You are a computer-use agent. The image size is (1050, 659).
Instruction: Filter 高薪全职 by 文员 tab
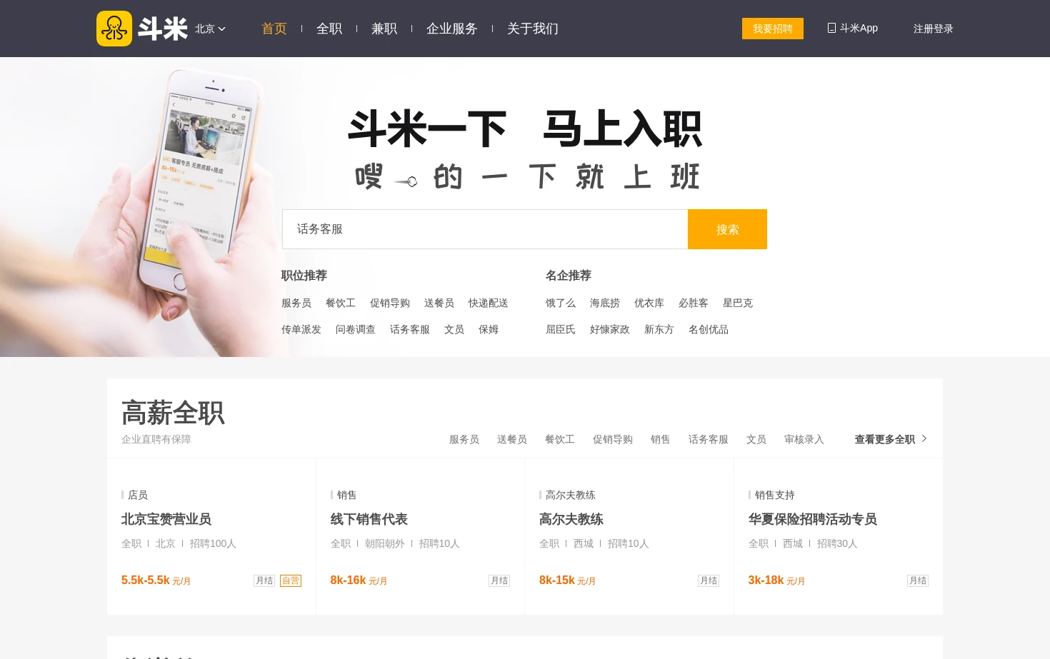[756, 439]
